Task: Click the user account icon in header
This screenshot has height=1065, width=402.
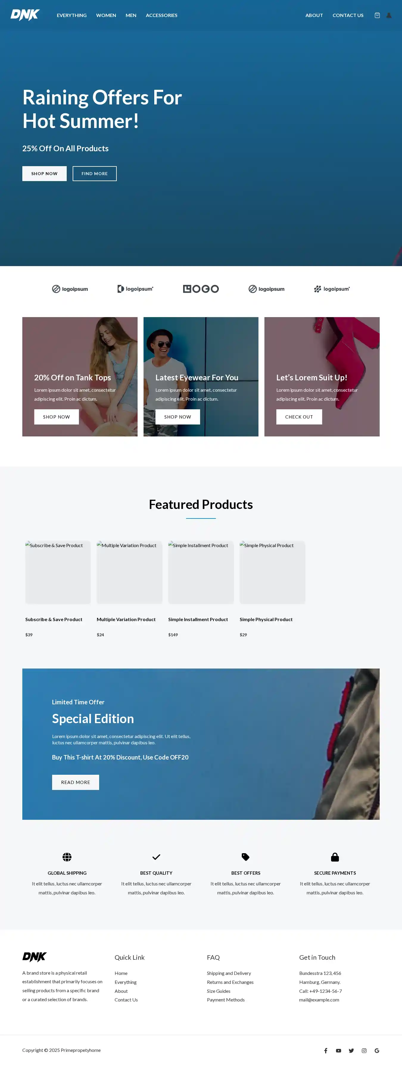Action: [x=389, y=15]
